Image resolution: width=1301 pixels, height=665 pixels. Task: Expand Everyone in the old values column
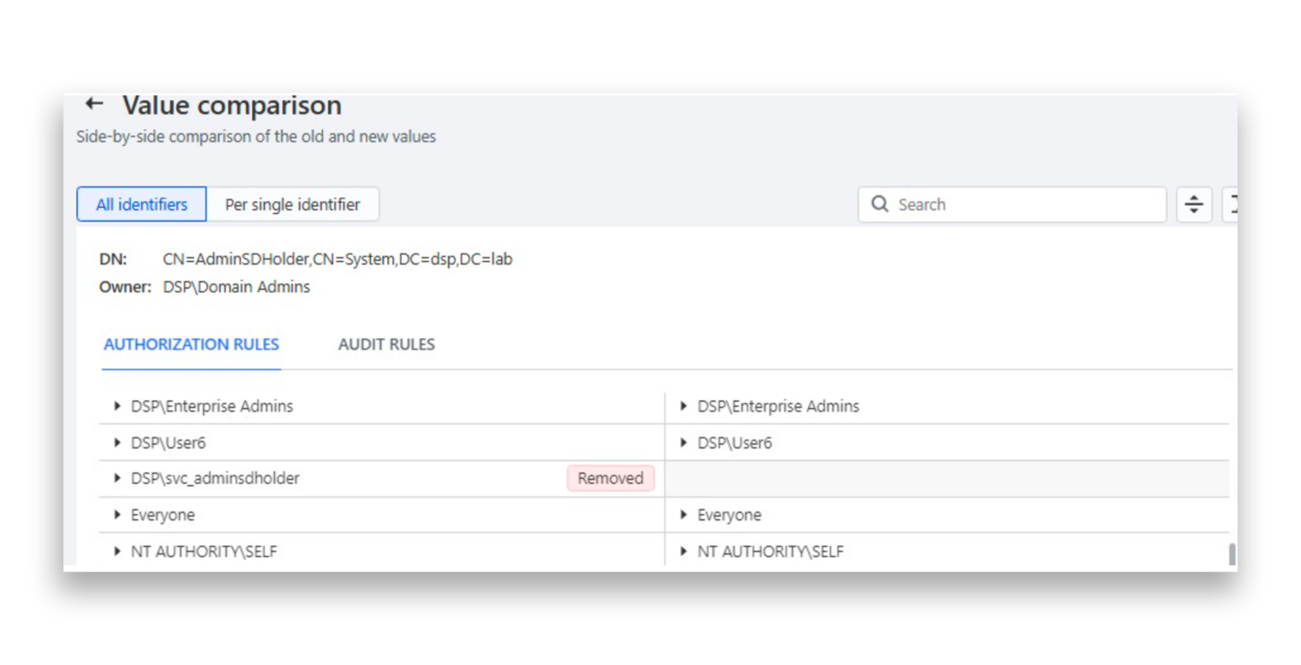(117, 515)
